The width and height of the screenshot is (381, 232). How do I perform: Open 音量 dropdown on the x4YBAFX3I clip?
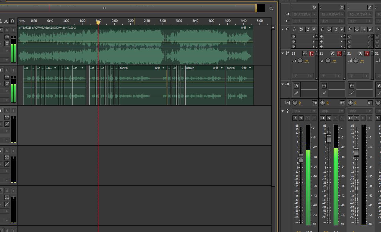click(x=250, y=28)
